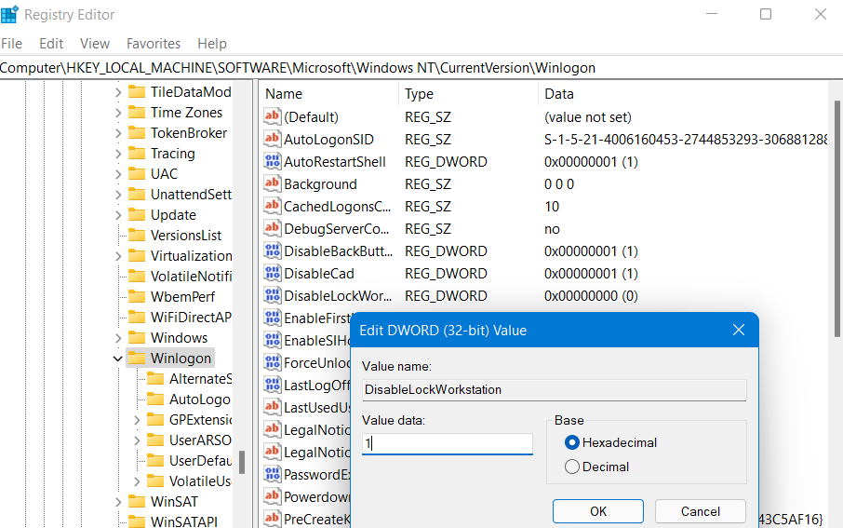
Task: Open the Favorites menu
Action: coord(154,44)
